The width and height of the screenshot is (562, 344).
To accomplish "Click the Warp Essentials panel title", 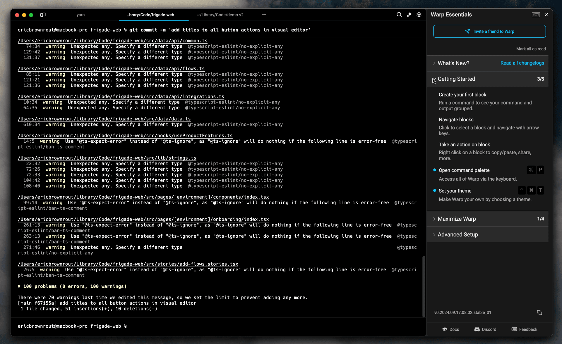I will [451, 15].
